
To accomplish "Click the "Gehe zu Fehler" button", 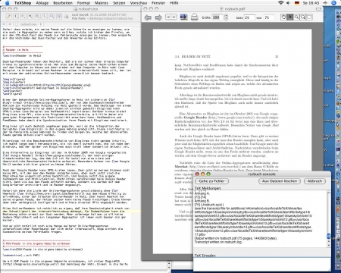I will pyautogui.click(x=211, y=181).
